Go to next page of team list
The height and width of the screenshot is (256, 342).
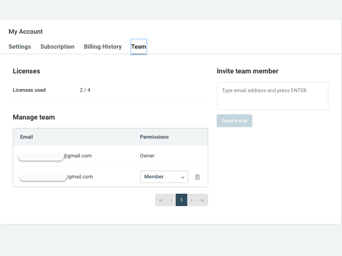click(x=192, y=200)
